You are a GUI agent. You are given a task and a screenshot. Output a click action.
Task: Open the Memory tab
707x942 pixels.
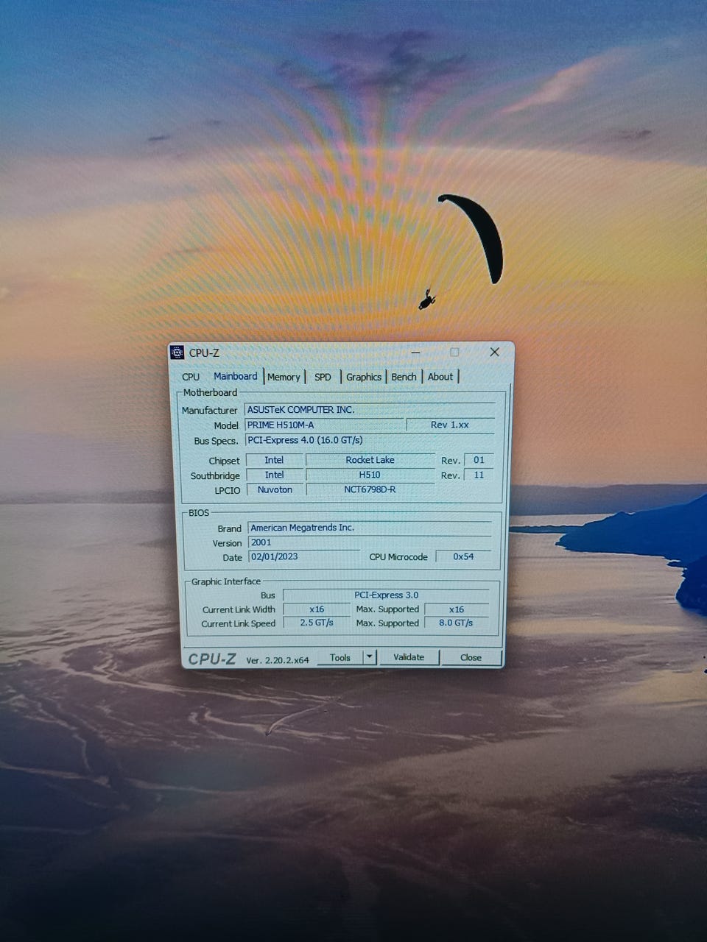[284, 377]
